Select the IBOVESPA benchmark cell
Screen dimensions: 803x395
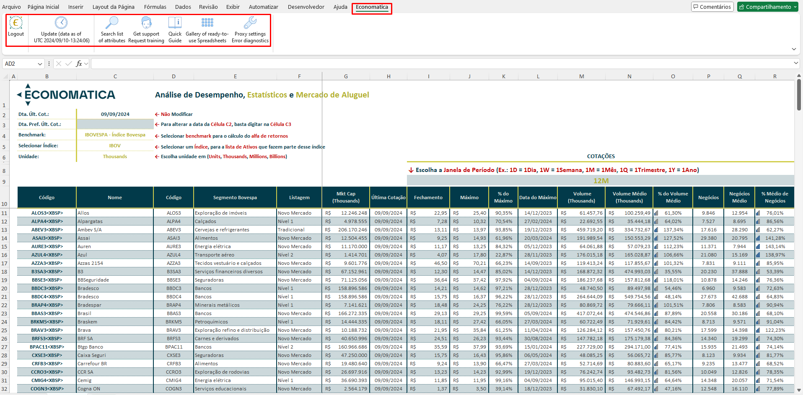(x=115, y=135)
